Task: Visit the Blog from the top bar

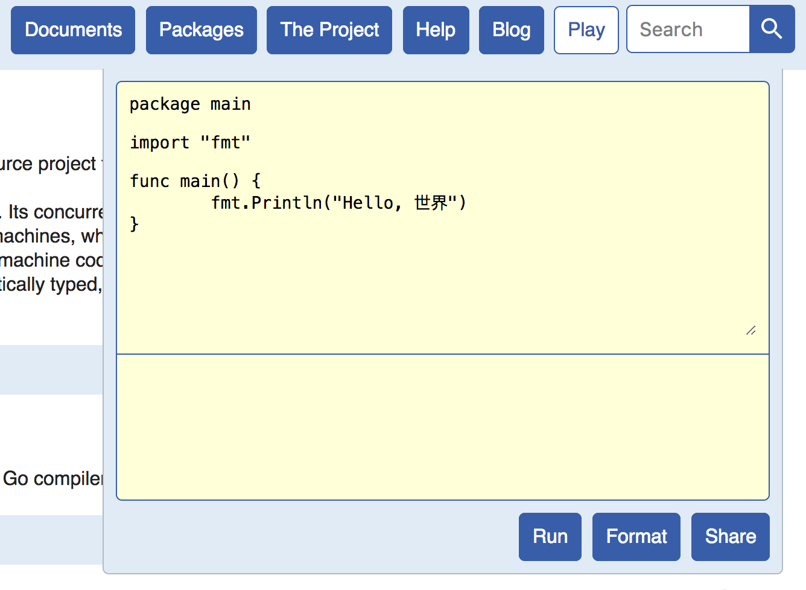Action: (511, 30)
